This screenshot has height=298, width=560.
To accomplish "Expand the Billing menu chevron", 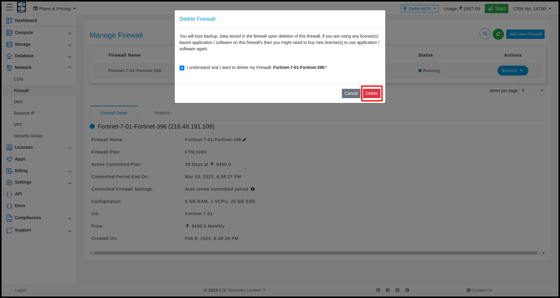I will [70, 171].
